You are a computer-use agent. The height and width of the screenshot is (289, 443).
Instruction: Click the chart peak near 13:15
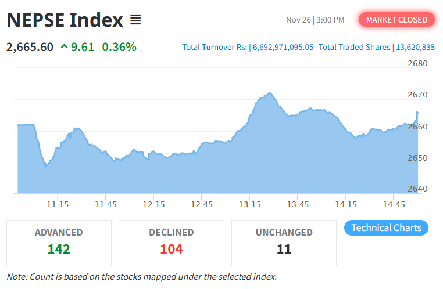(x=268, y=93)
